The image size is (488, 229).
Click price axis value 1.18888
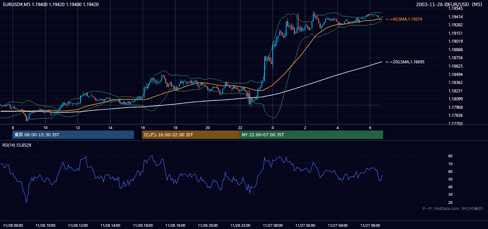click(456, 50)
